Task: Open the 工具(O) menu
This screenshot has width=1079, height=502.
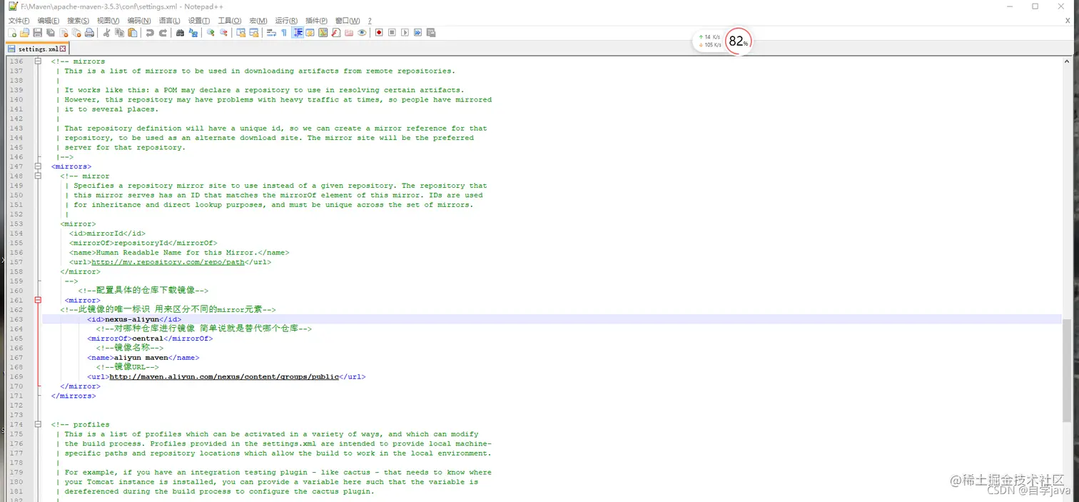Action: [230, 21]
